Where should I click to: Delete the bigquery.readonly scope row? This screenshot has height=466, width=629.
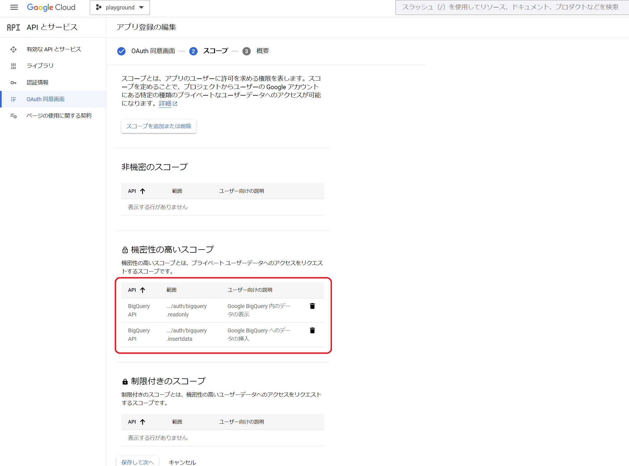[x=312, y=306]
